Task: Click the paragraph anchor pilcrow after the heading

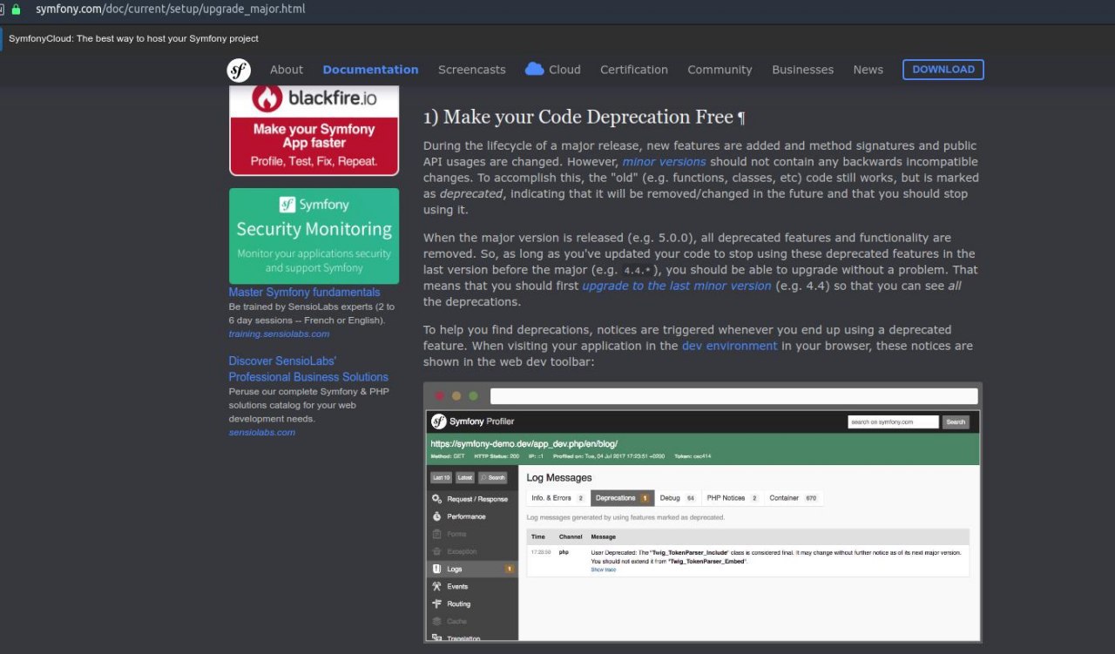Action: [x=741, y=118]
